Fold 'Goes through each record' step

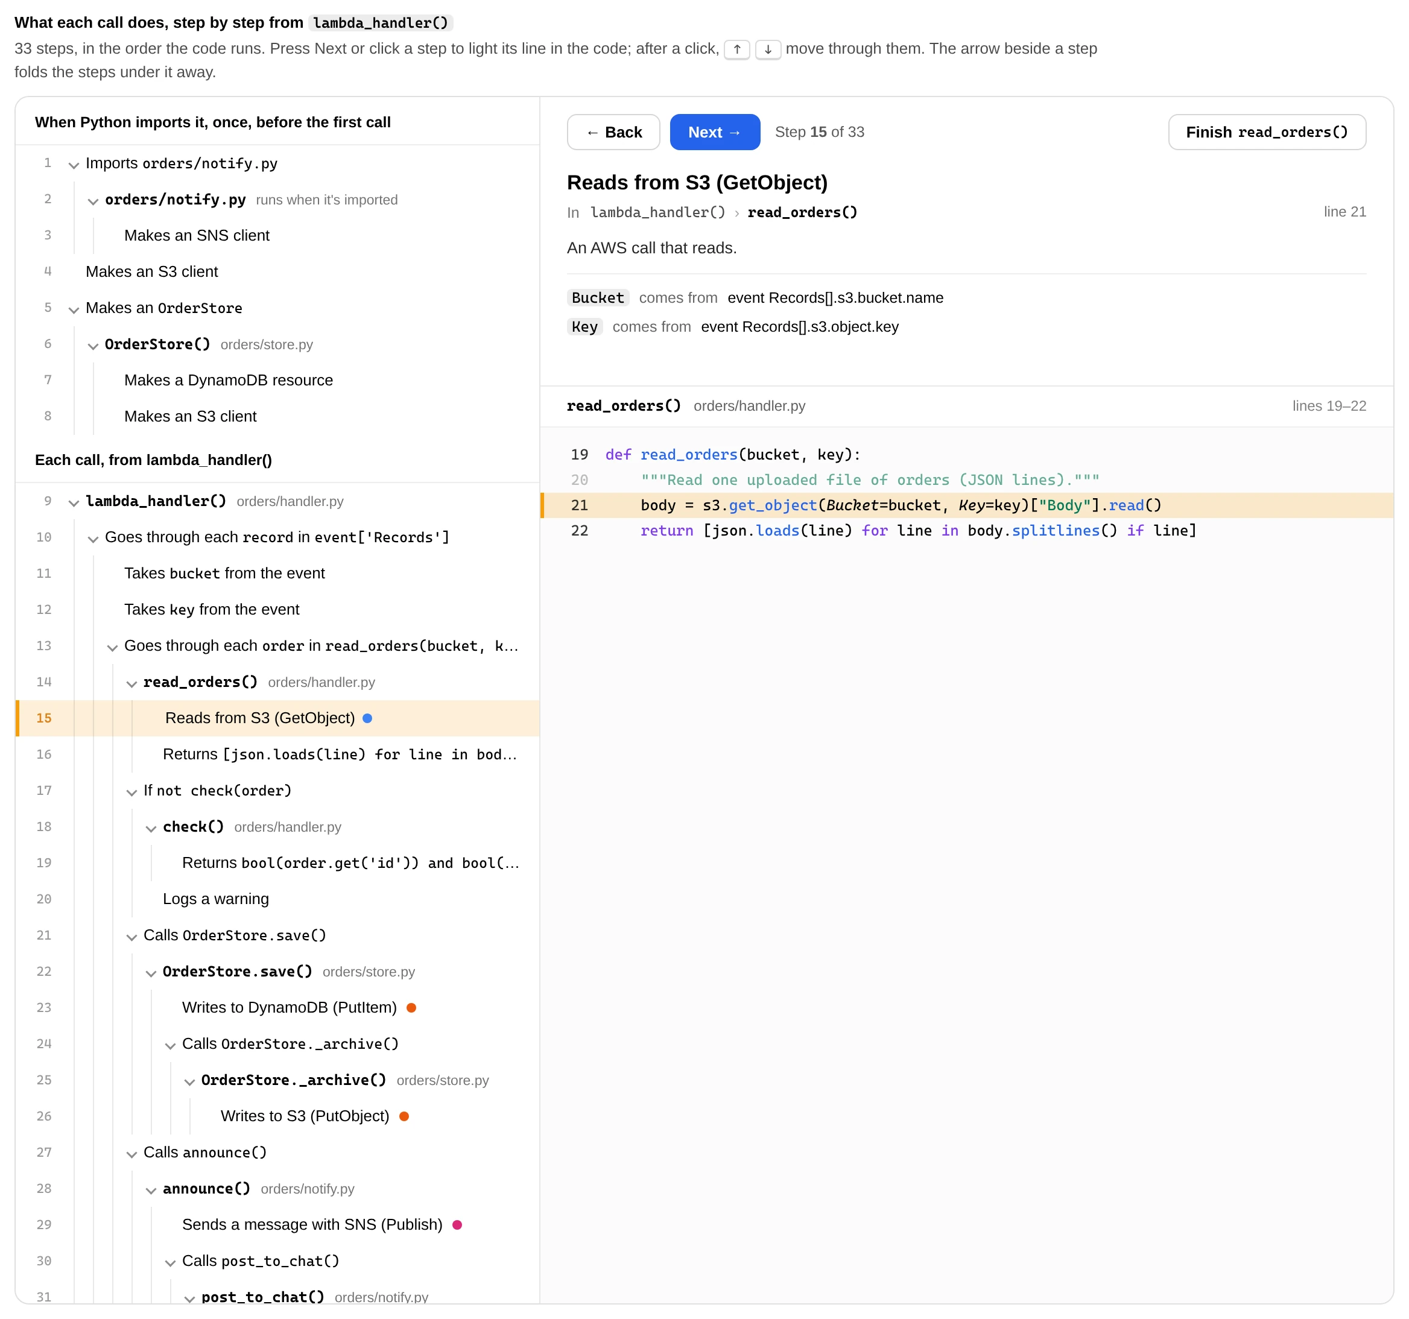pyautogui.click(x=92, y=539)
